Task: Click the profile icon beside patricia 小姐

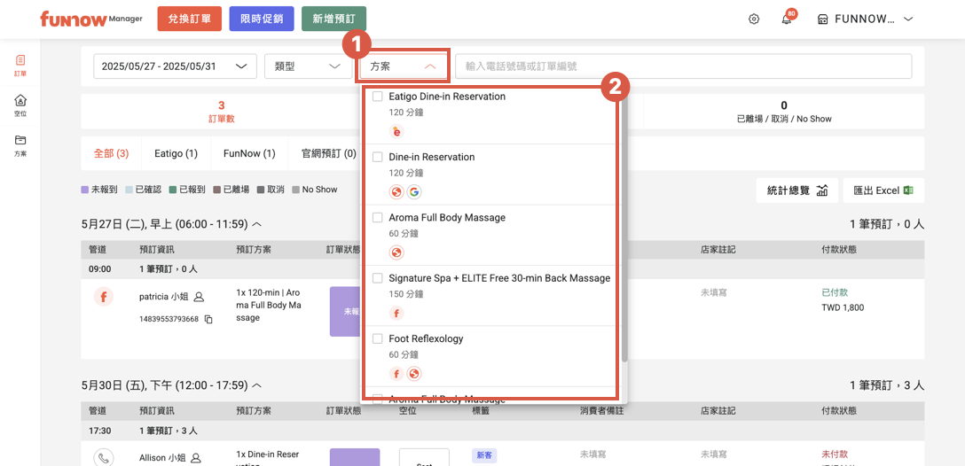Action: click(199, 297)
